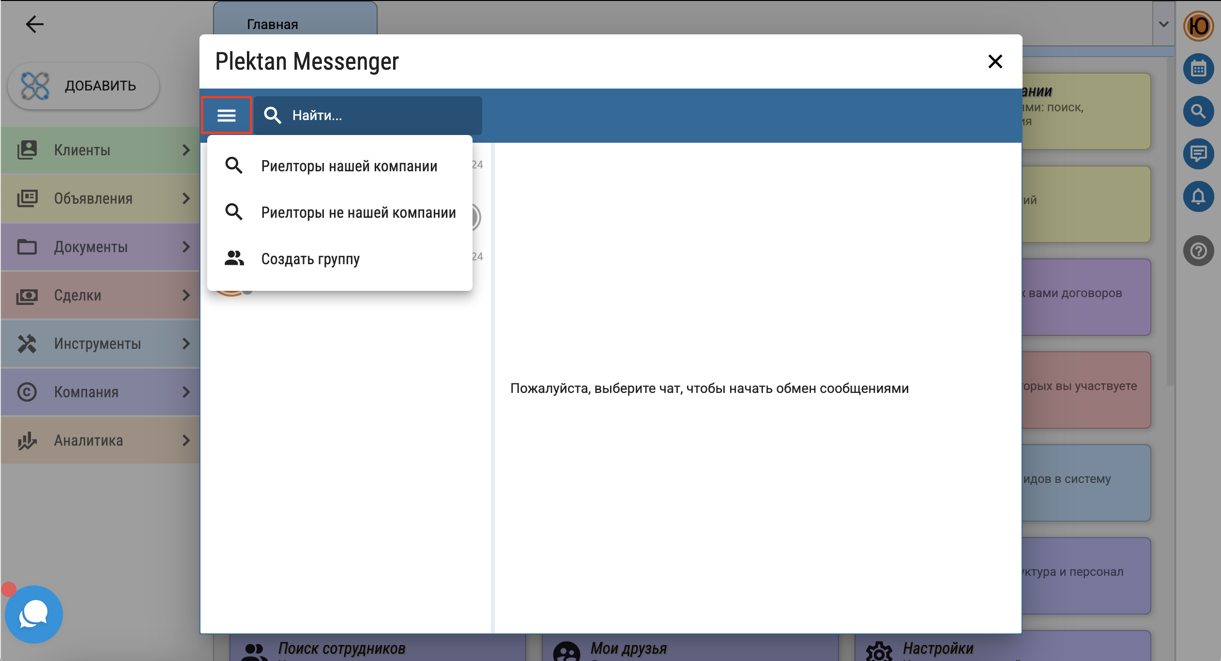Click the 'идов в систему' blue card
Image resolution: width=1221 pixels, height=661 pixels.
coord(1086,483)
